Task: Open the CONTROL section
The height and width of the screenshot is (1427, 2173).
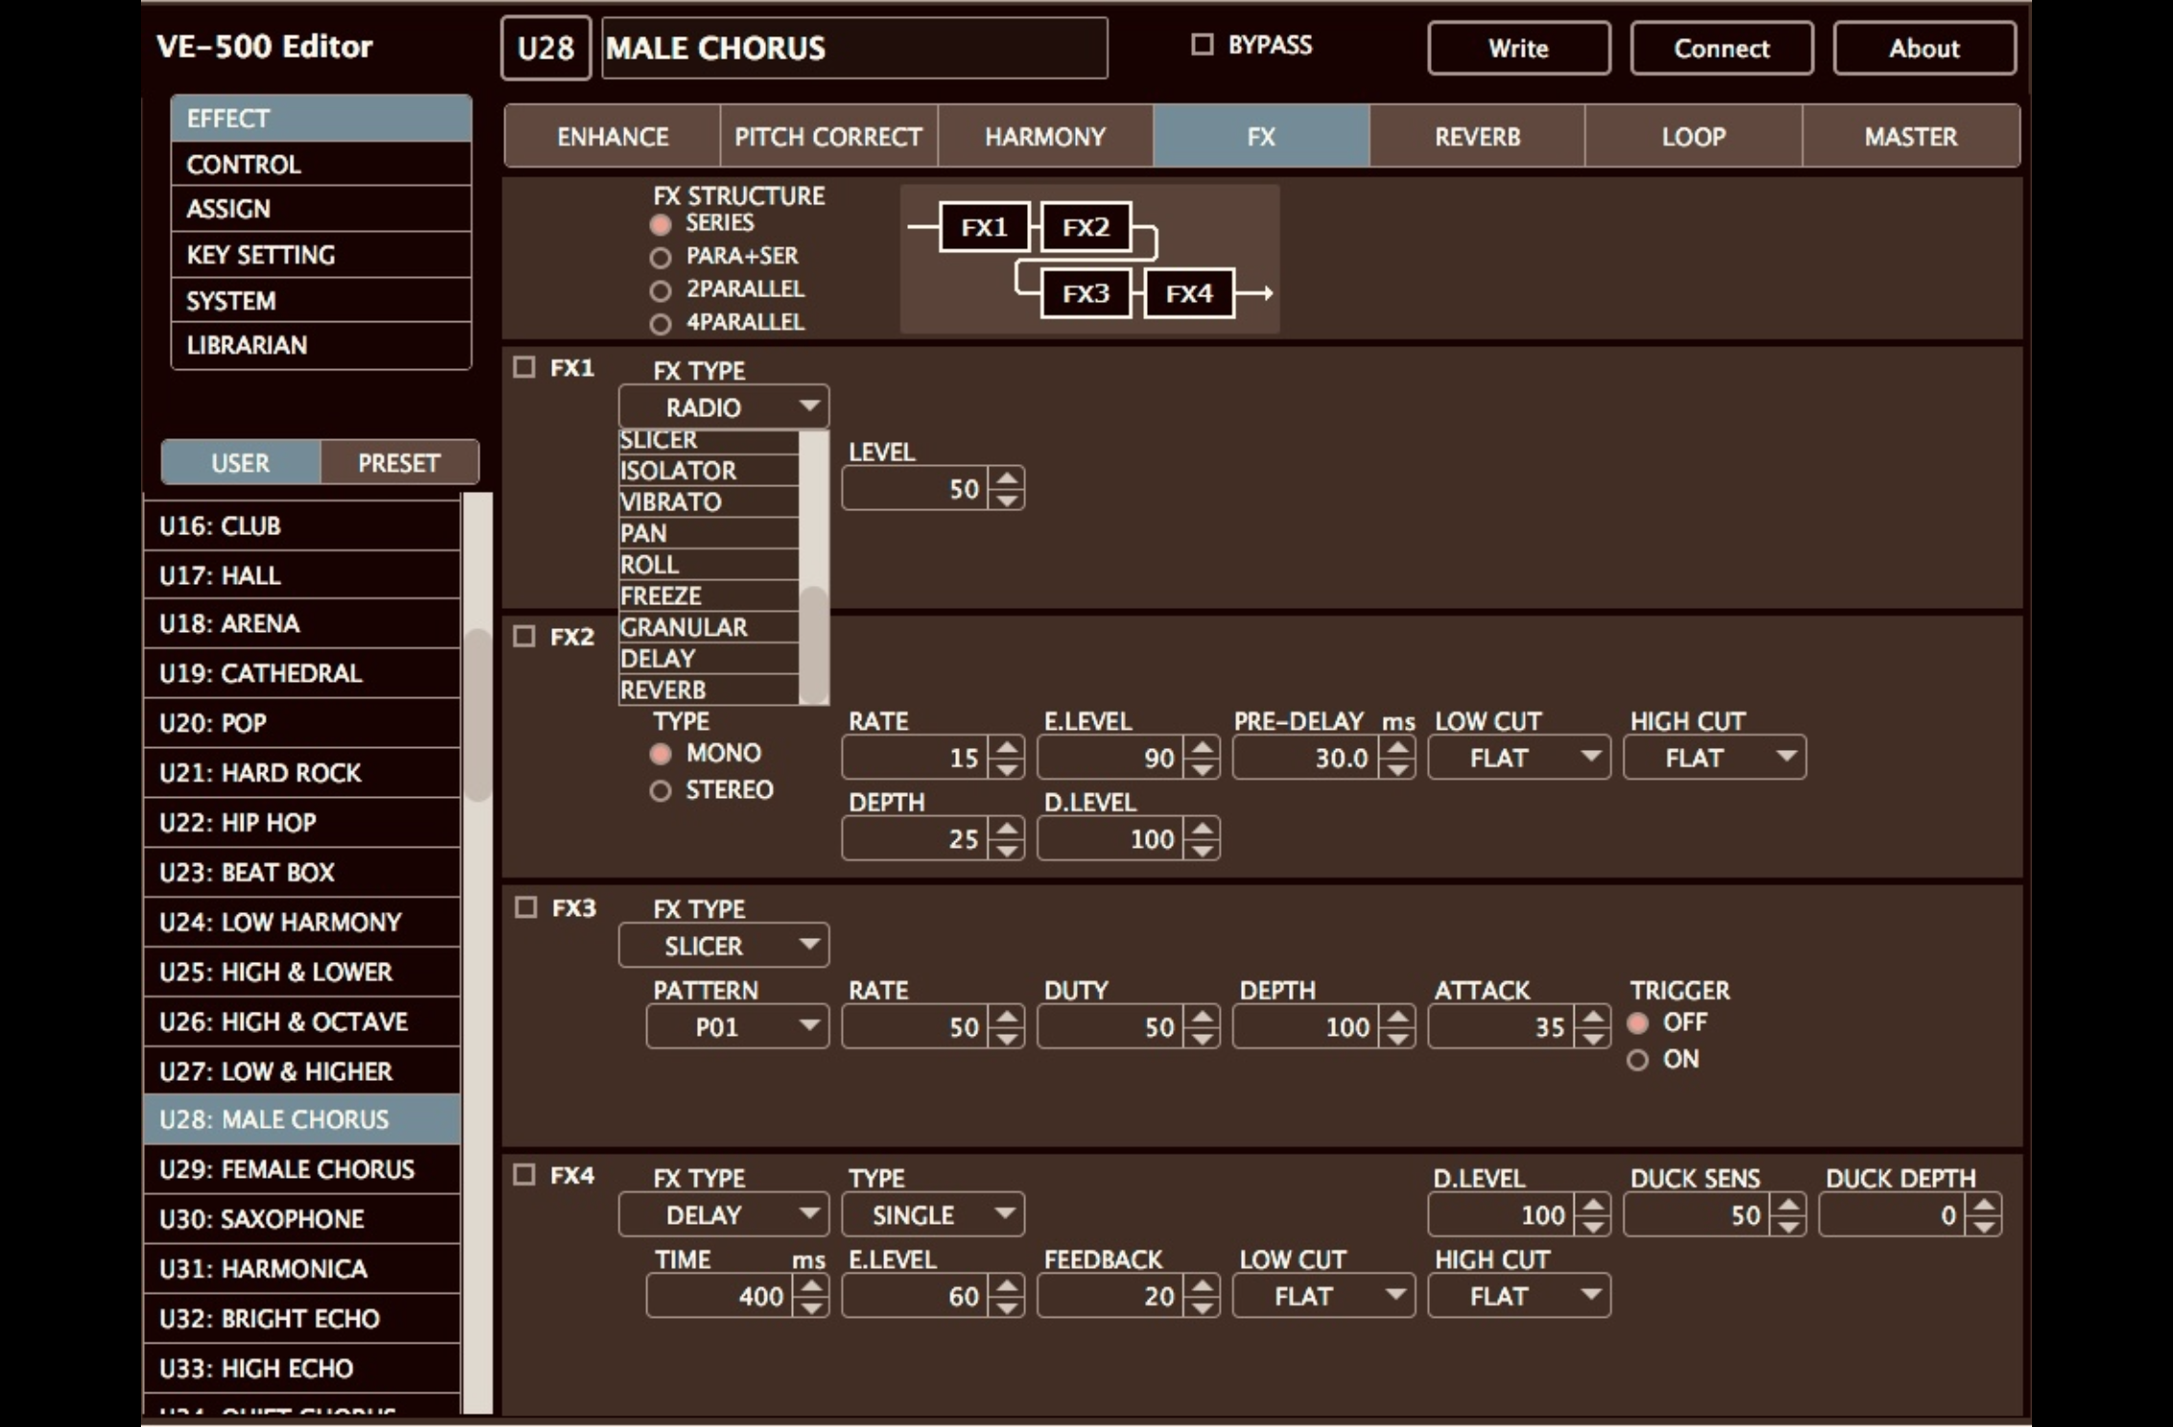Action: pyautogui.click(x=321, y=164)
